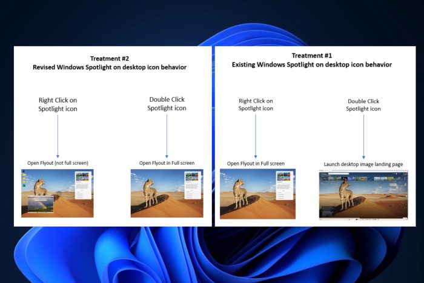Image resolution: width=424 pixels, height=283 pixels.
Task: Click the "Treatment #2" heading
Action: 110,58
